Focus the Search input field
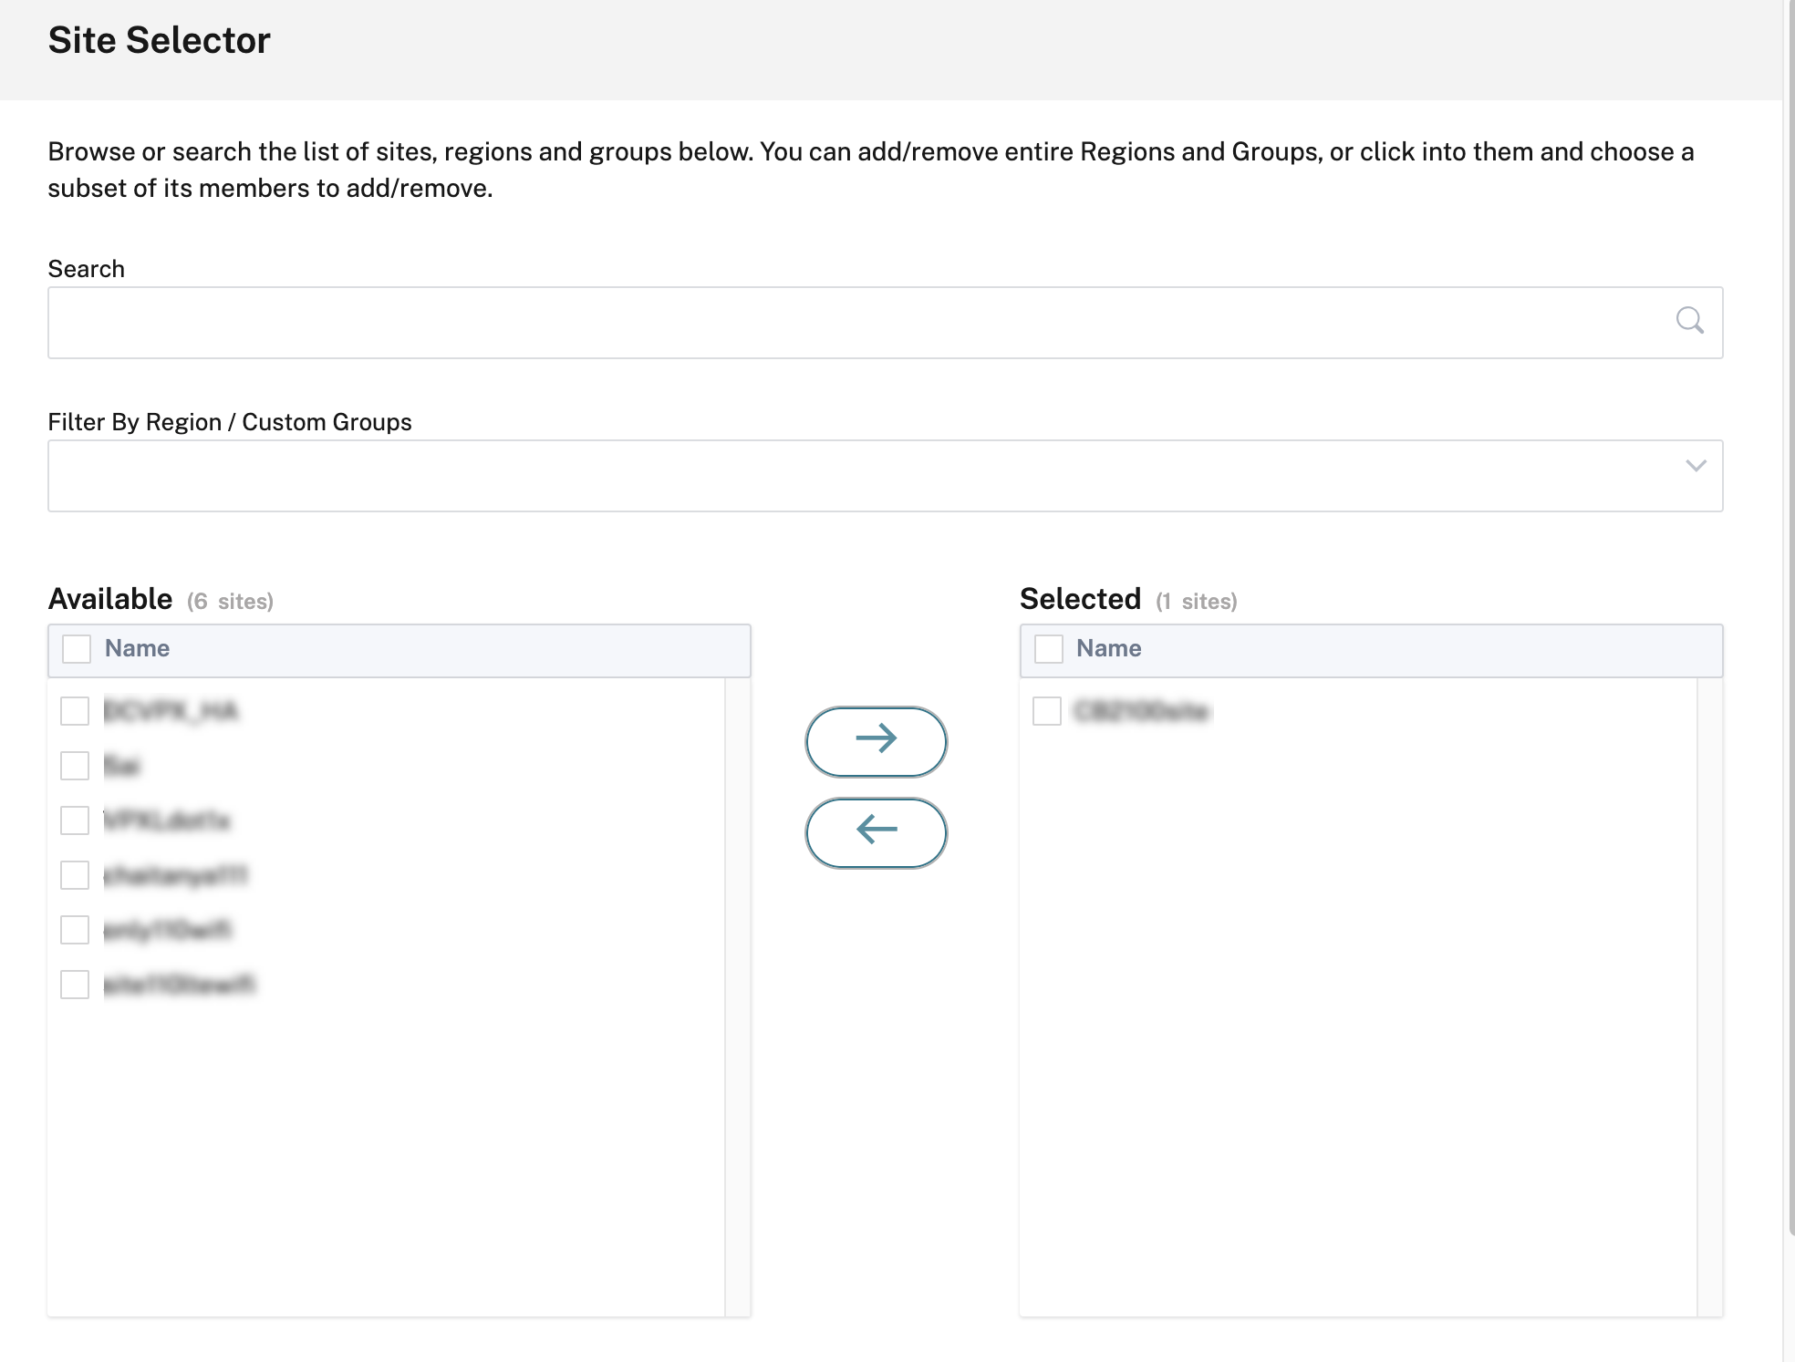Image resolution: width=1795 pixels, height=1362 pixels. 885,323
